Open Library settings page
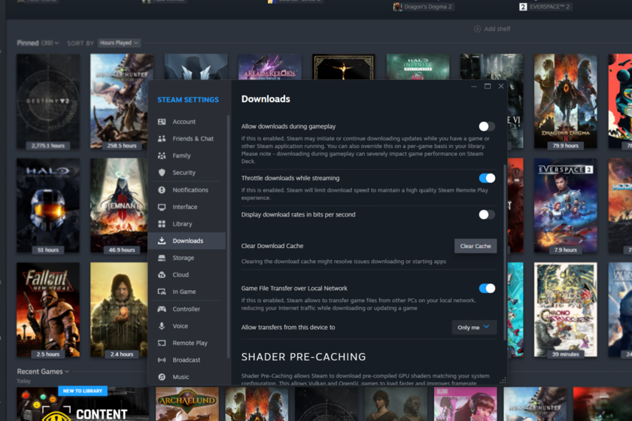This screenshot has width=632, height=421. (x=187, y=224)
